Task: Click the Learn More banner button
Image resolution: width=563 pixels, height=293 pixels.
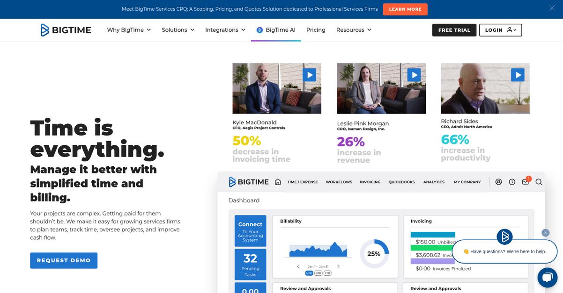Action: point(405,9)
